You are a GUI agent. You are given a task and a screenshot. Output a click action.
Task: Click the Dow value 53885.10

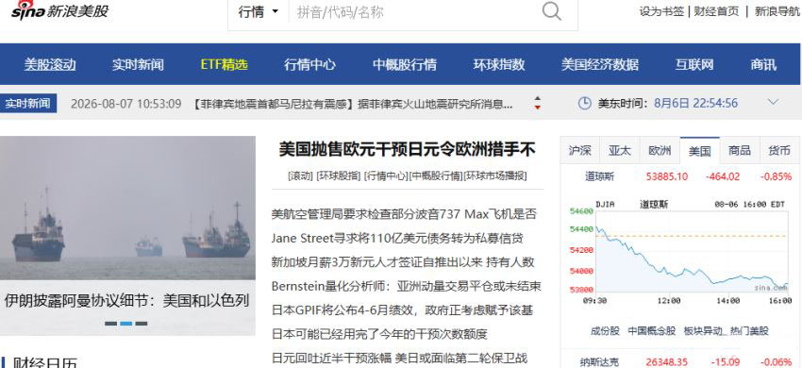click(667, 176)
